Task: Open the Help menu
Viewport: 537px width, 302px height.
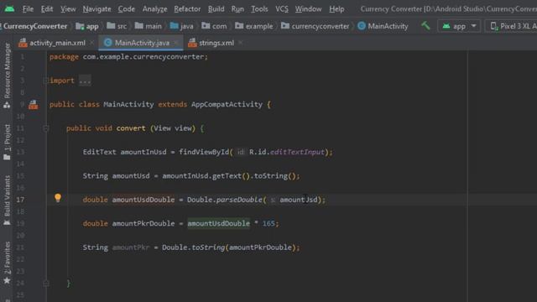Action: click(336, 9)
